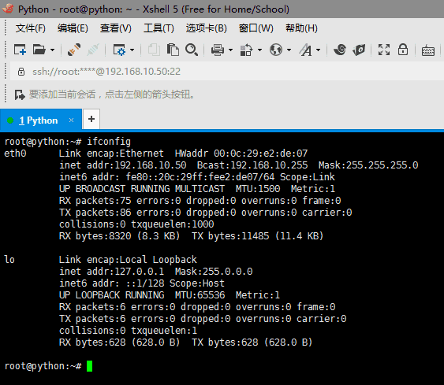The height and width of the screenshot is (385, 444).
Task: Open the 查看(V) menu
Action: point(116,28)
